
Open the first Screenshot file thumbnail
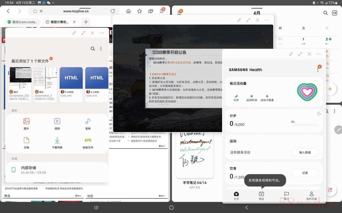coord(20,84)
